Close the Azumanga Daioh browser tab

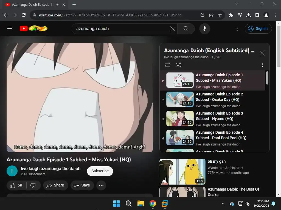click(64, 5)
